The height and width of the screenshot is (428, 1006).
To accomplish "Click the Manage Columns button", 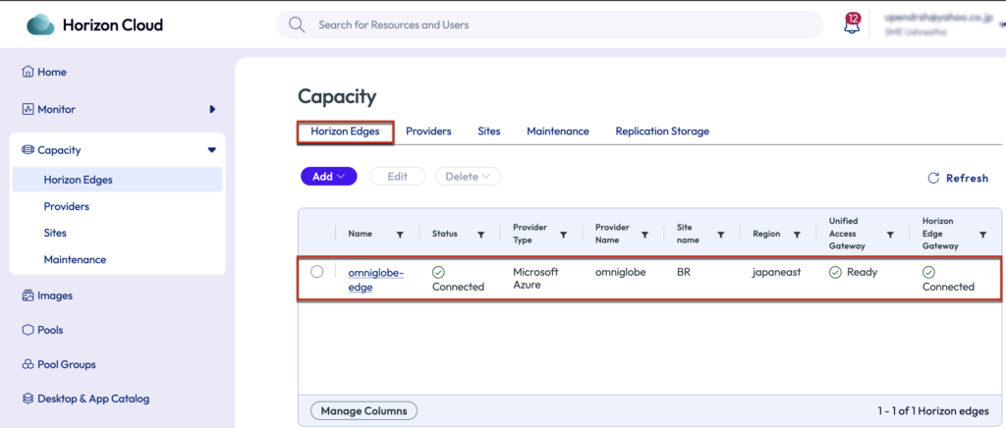I will (x=363, y=410).
